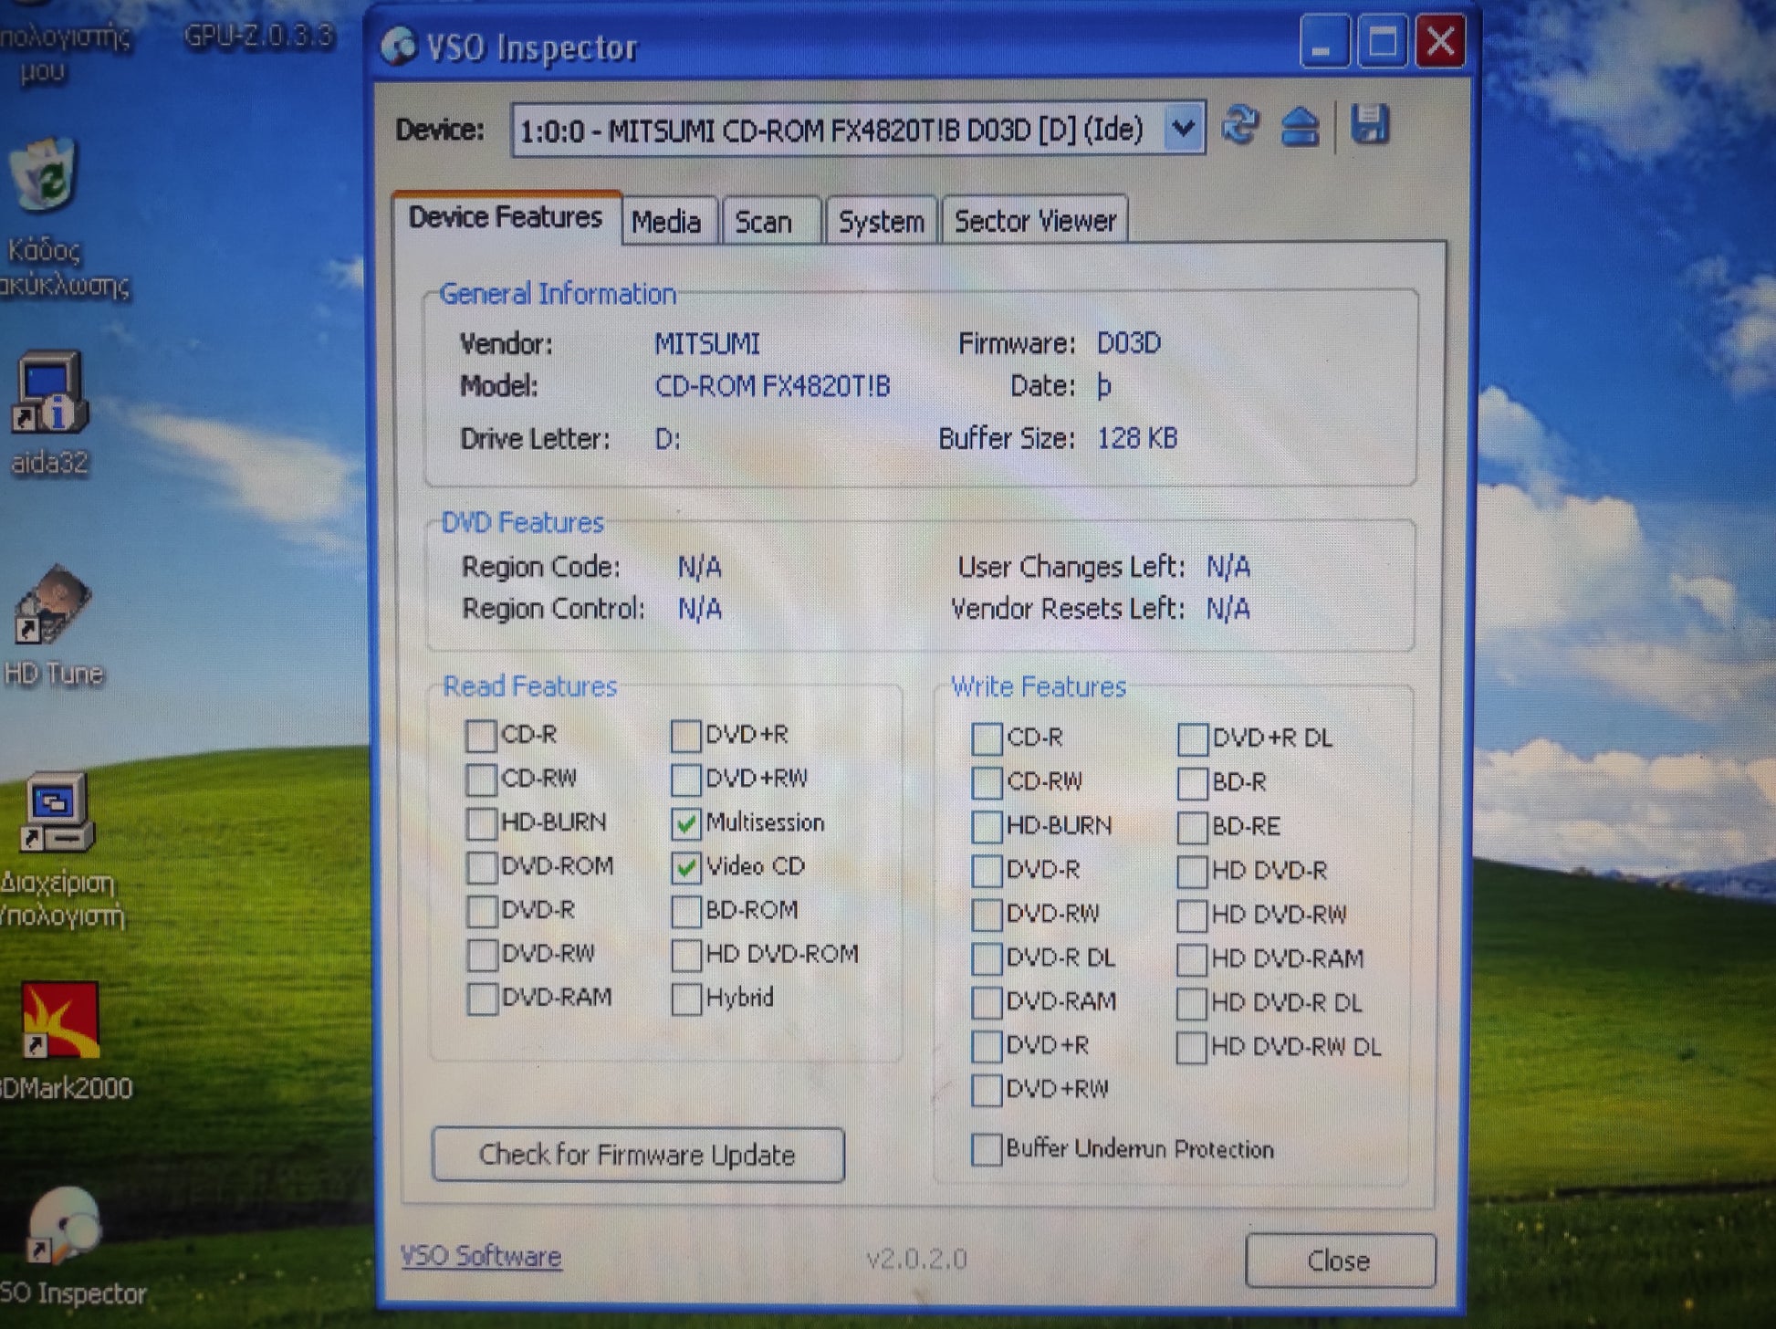Select the Scan tab
The height and width of the screenshot is (1329, 1776).
coord(764,222)
